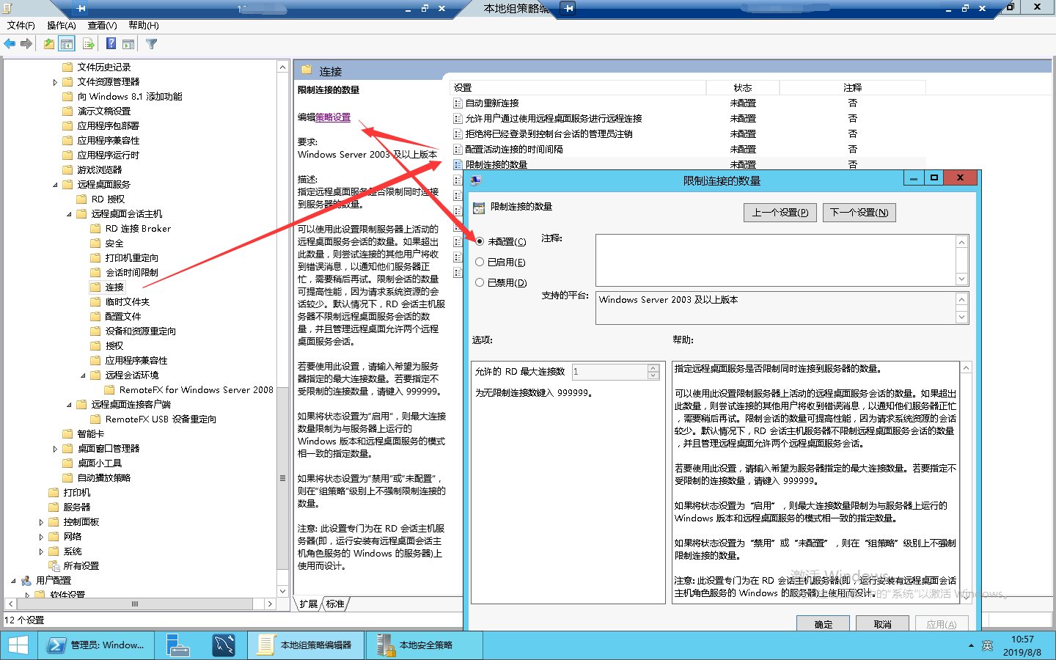This screenshot has width=1056, height=660.
Task: Expand the 系统 tree node
Action: tap(41, 551)
